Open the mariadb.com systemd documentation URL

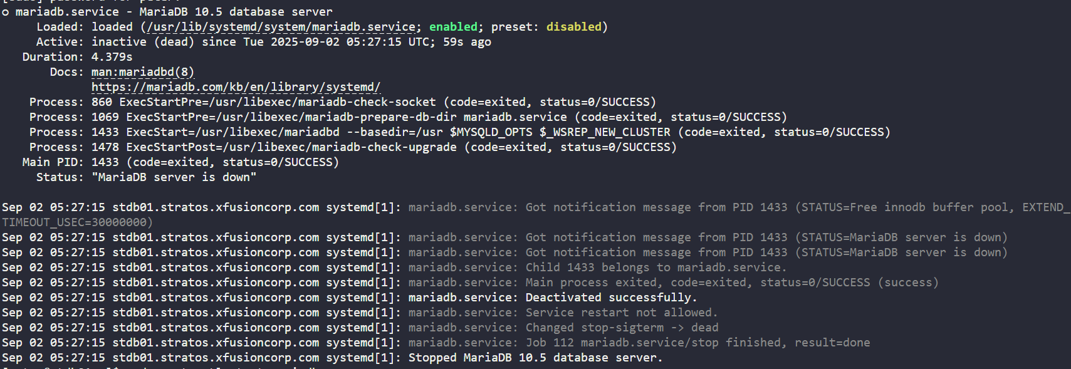(x=236, y=87)
